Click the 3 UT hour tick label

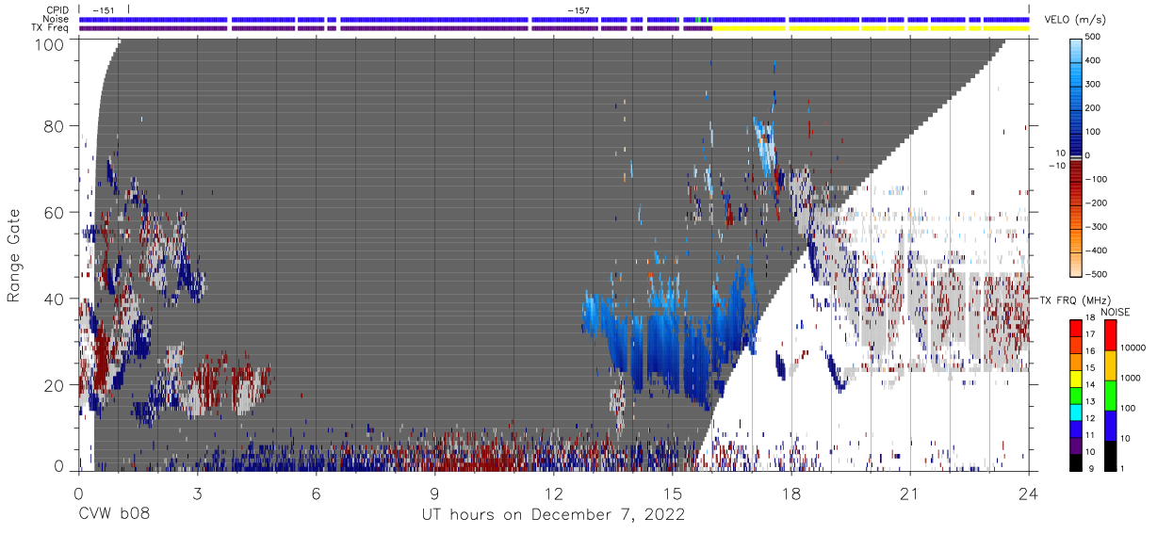197,493
